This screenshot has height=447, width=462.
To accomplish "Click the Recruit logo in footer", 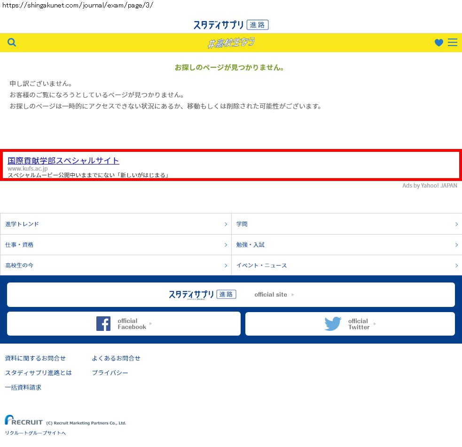I will 24,421.
